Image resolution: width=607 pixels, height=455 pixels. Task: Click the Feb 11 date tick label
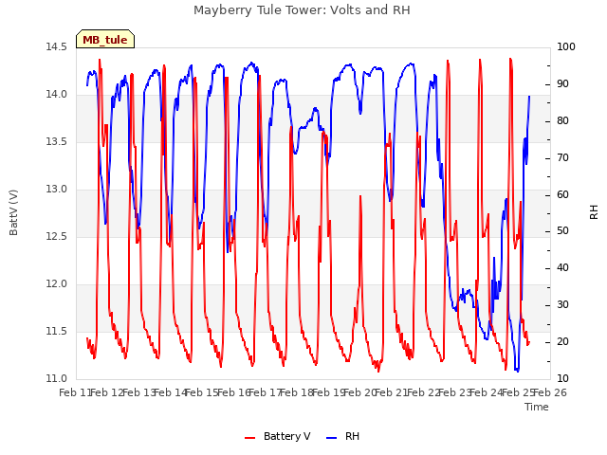(75, 393)
